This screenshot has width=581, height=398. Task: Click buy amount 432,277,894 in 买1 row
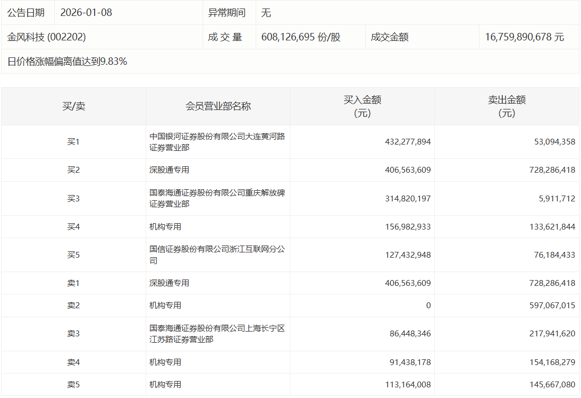pos(408,142)
